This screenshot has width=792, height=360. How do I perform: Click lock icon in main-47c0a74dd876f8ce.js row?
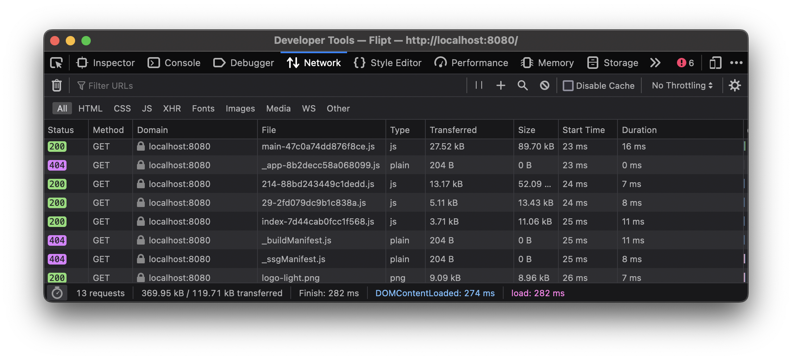[141, 146]
